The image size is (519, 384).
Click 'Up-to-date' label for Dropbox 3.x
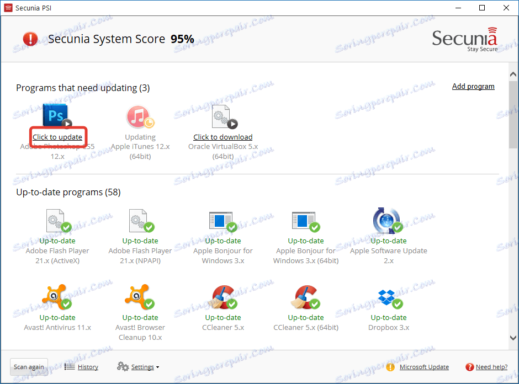389,318
